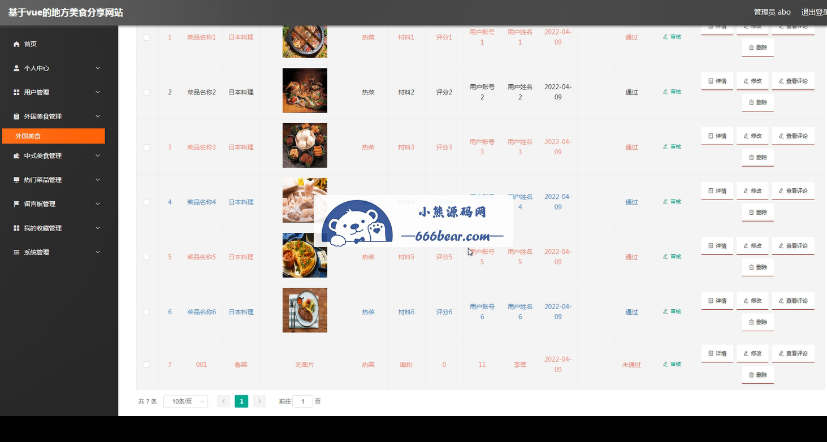827x442 pixels.
Task: Click 查看评论 button in row 4
Action: (793, 190)
